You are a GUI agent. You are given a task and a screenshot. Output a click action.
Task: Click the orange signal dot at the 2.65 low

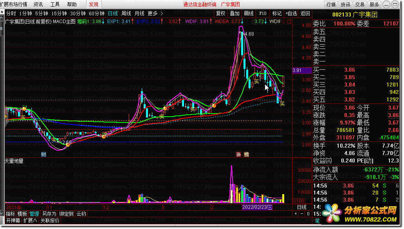(x=68, y=145)
